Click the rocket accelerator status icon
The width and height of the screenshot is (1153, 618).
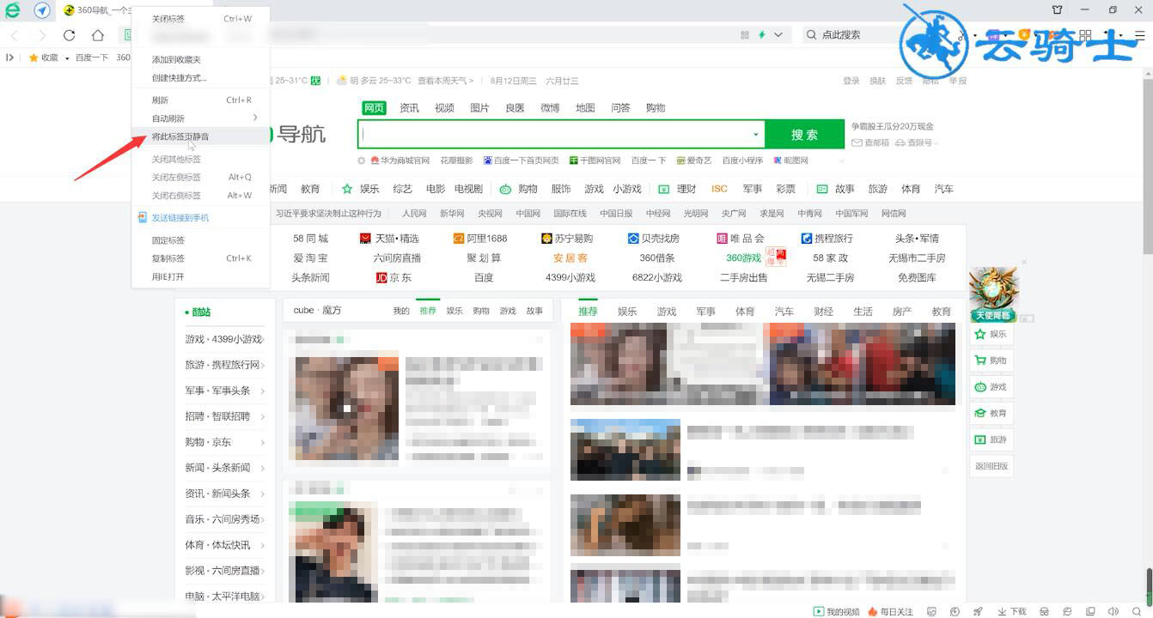click(978, 611)
